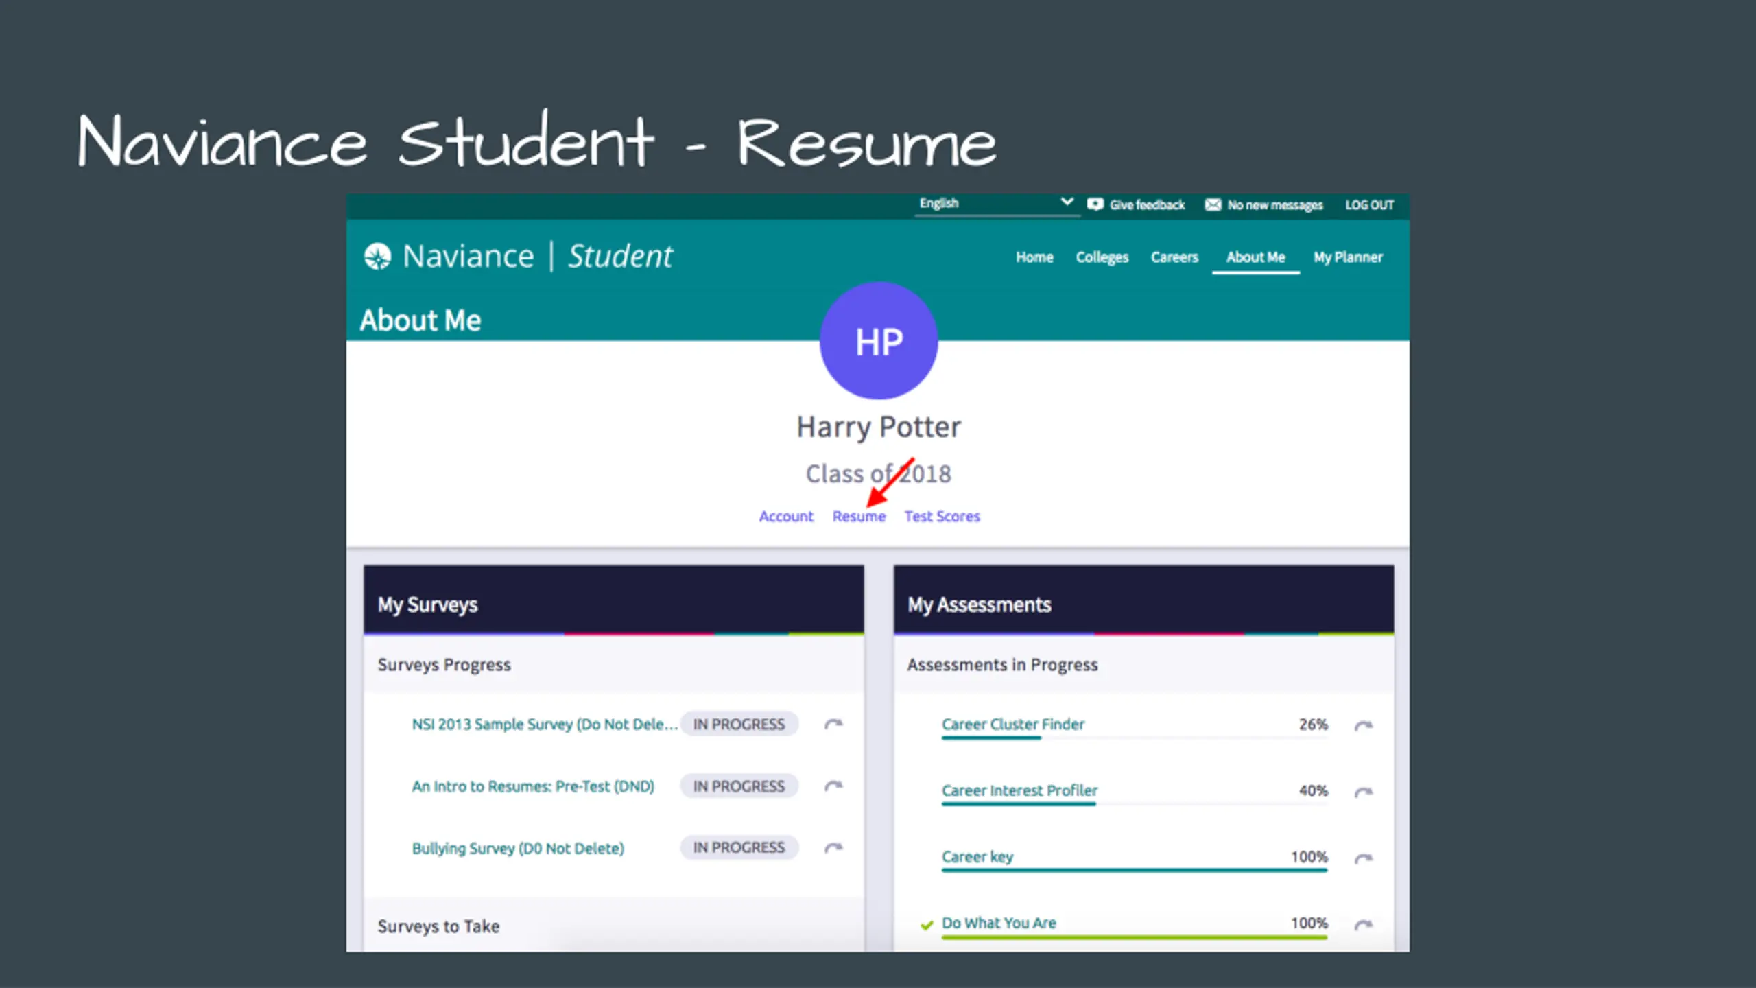Open the arrow icon for Bullying Survey
This screenshot has height=988, width=1756.
coord(833,848)
